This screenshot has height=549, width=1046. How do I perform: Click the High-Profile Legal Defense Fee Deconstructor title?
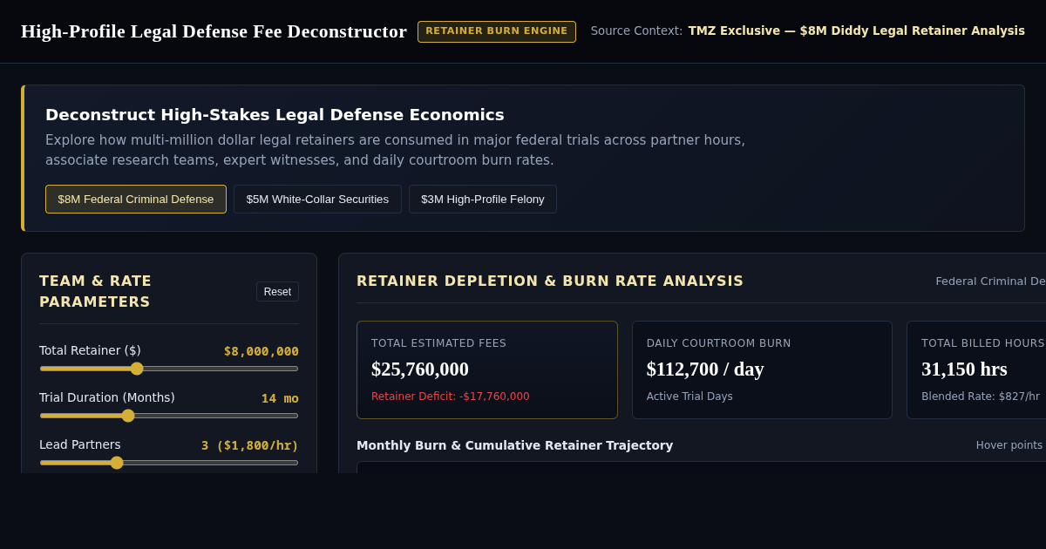click(214, 31)
